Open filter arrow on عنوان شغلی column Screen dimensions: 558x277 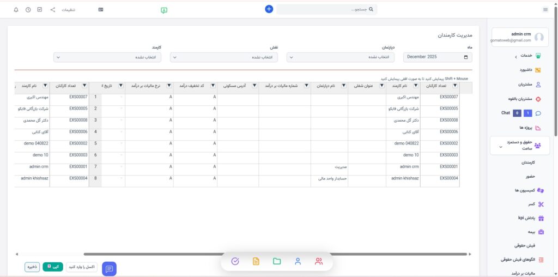382,86
